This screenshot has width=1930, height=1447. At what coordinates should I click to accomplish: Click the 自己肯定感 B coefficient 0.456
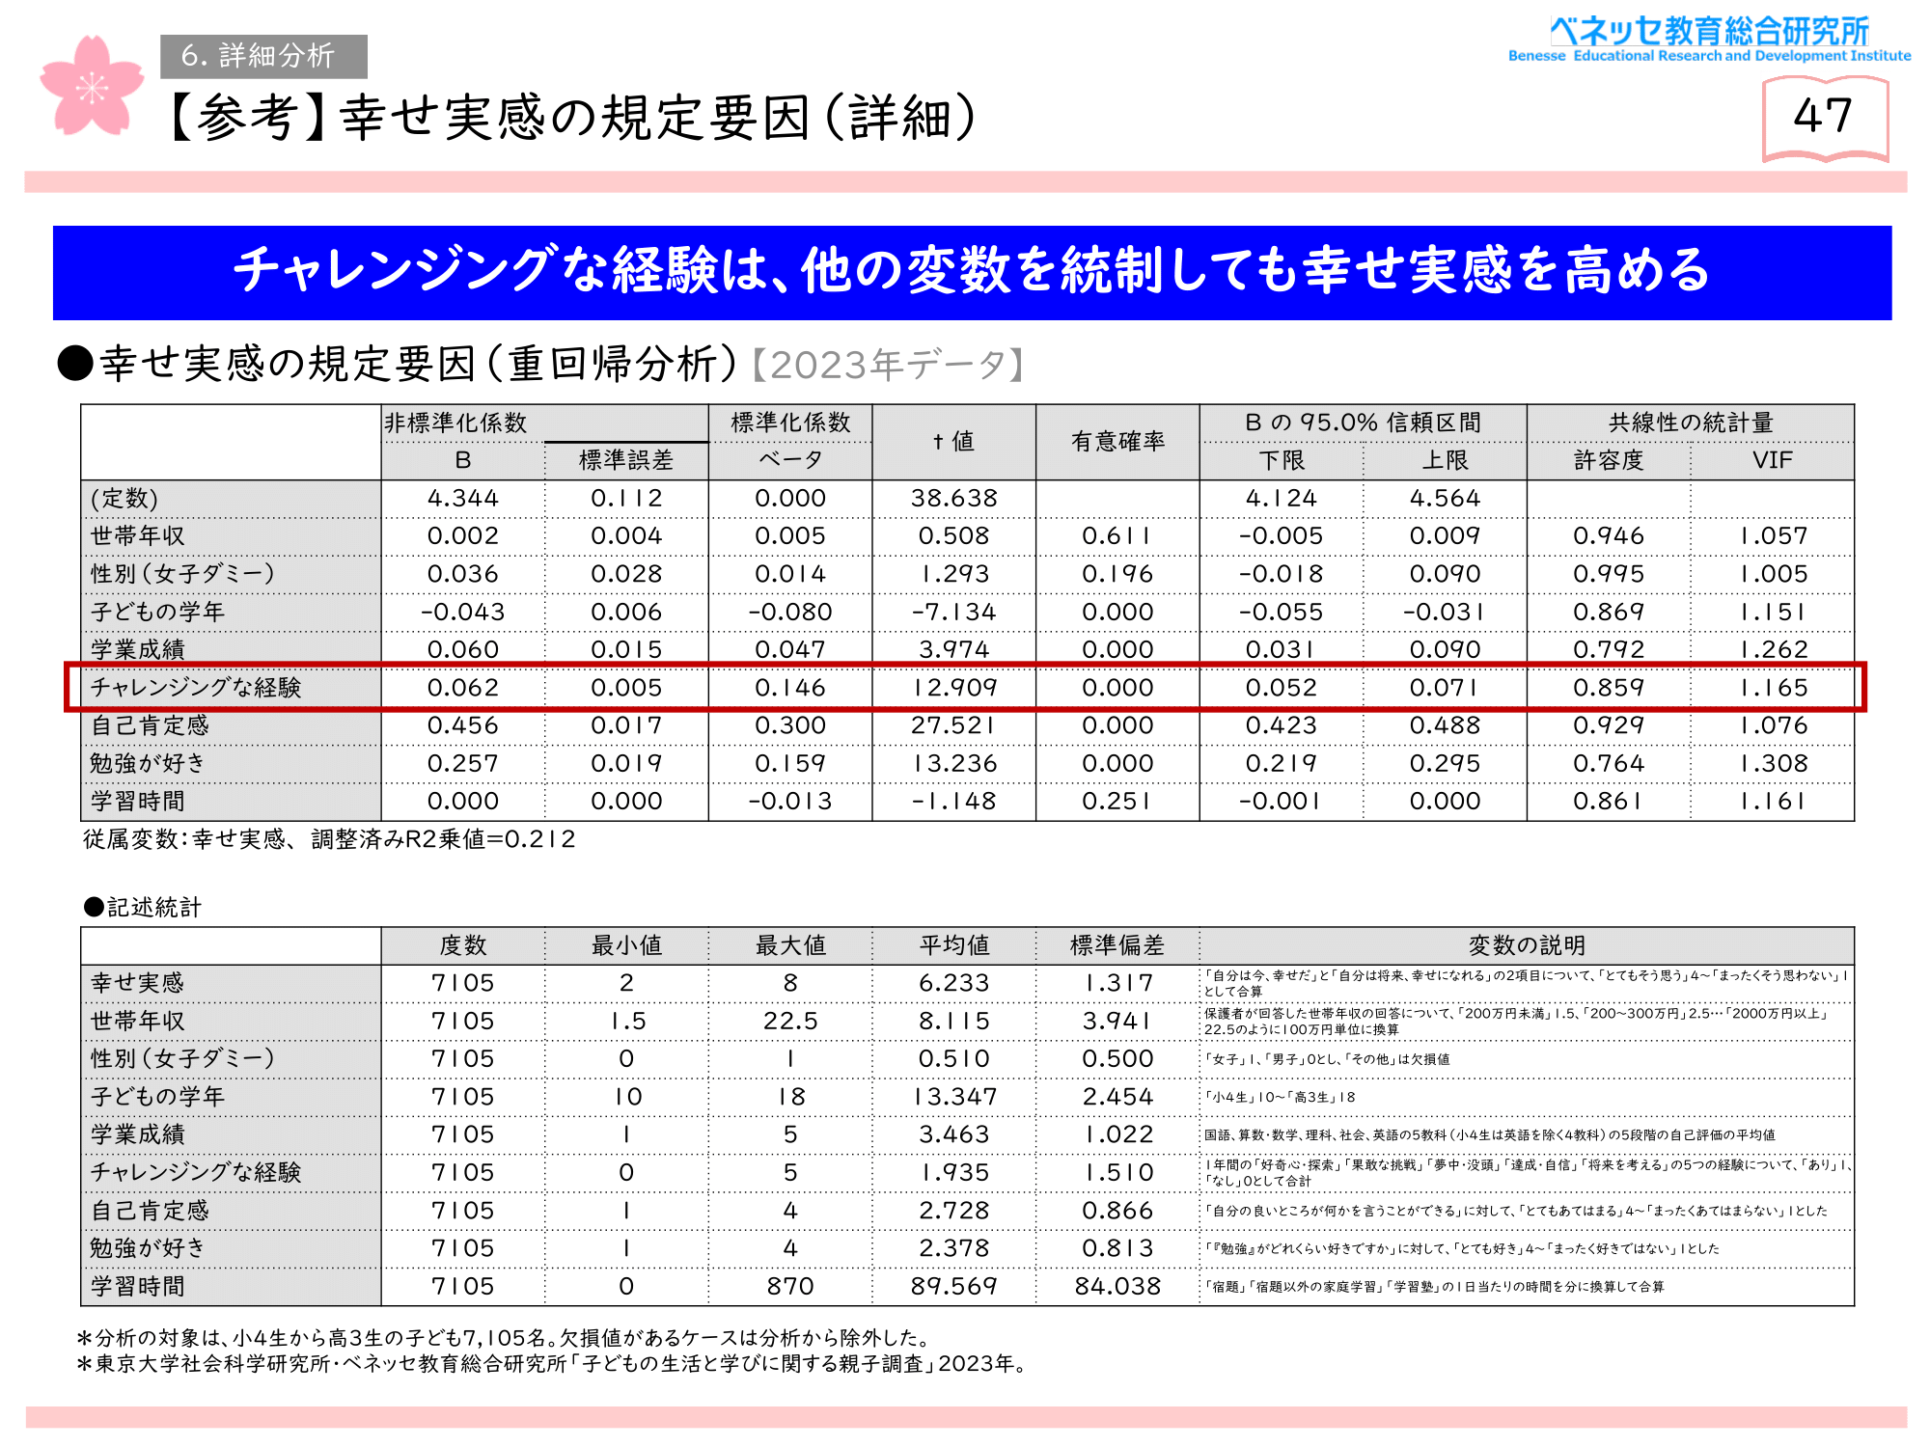[x=462, y=725]
